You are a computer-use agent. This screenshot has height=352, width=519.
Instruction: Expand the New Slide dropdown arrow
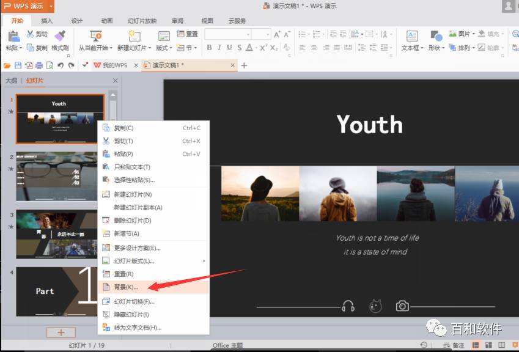point(150,48)
